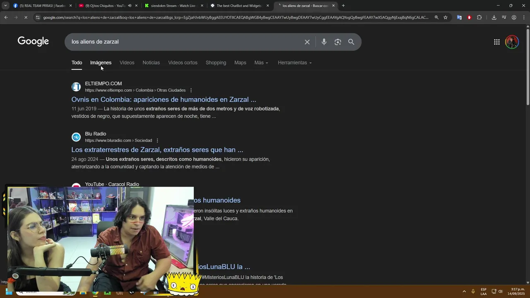Switch to Maps results
Viewport: 530px width, 298px height.
click(240, 62)
